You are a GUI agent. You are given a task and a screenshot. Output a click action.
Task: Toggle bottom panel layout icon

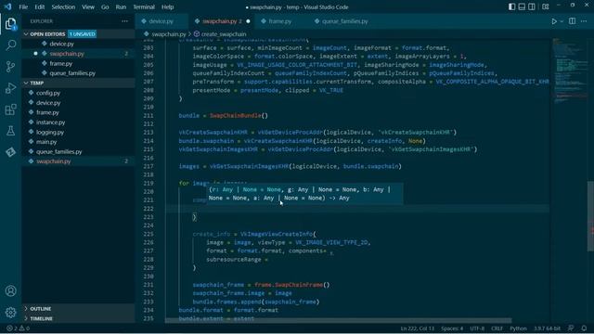click(522, 6)
